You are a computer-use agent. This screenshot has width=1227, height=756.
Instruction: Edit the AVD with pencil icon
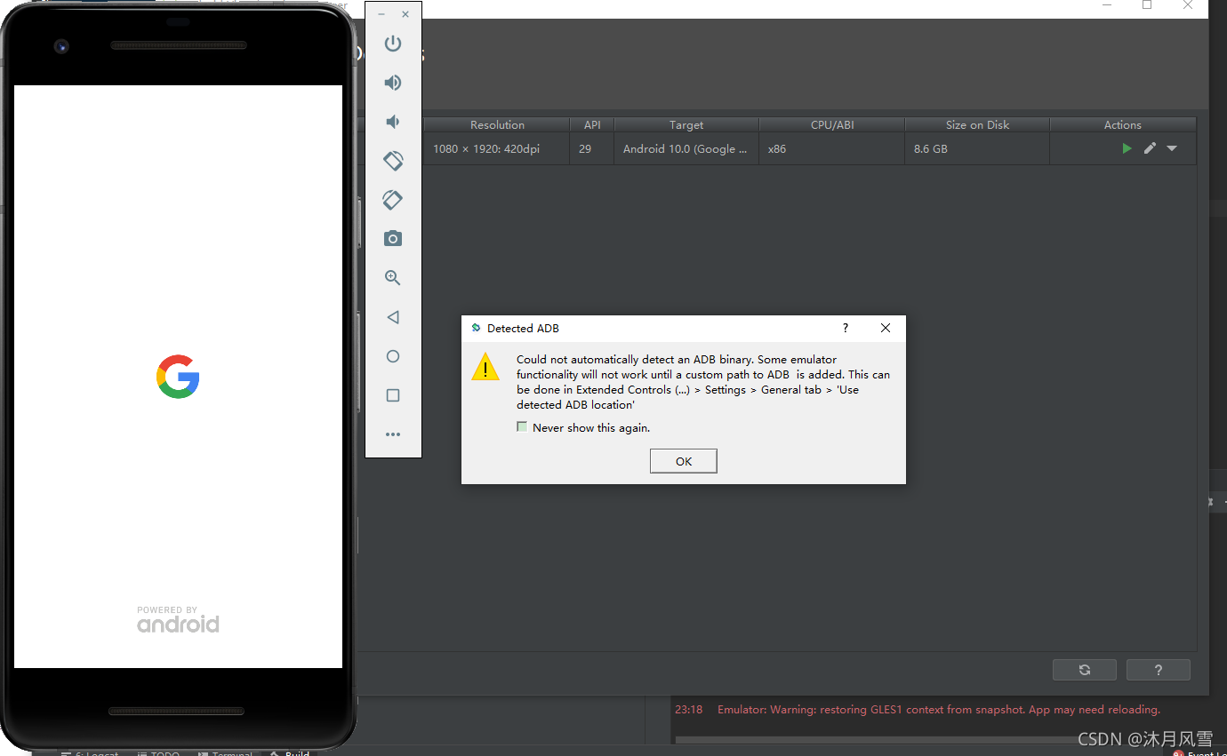coord(1150,148)
